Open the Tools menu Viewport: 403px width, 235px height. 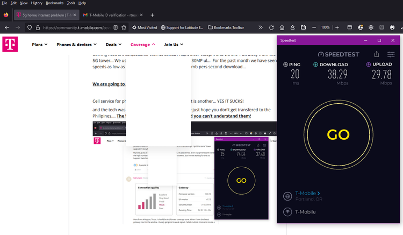71,3
